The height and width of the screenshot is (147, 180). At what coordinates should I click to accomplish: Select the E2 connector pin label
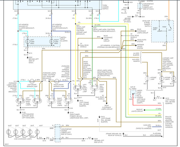click(x=98, y=15)
